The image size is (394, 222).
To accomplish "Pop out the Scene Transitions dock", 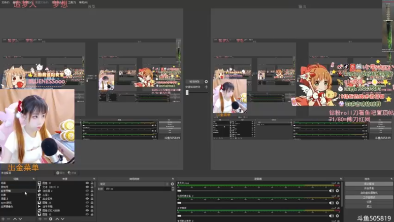I will [173, 179].
